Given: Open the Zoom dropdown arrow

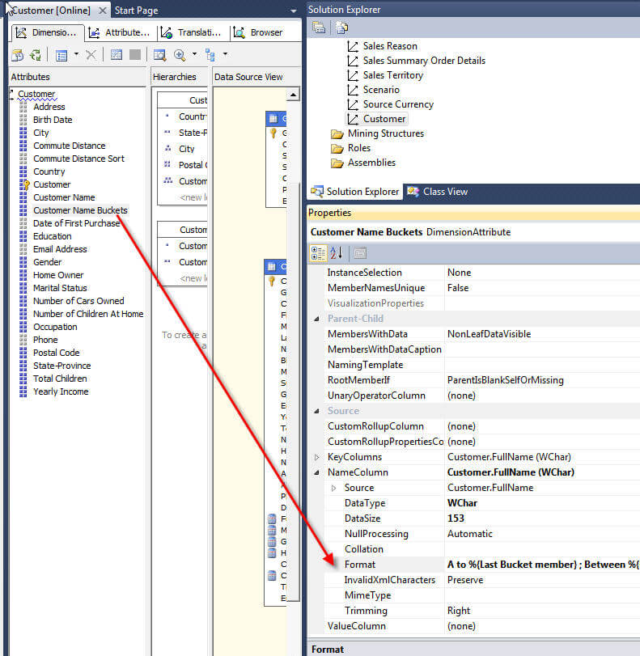Looking at the screenshot, I should click(194, 54).
